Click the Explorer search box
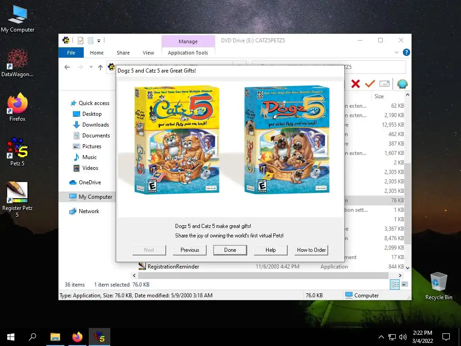The height and width of the screenshot is (346, 461). point(375,67)
